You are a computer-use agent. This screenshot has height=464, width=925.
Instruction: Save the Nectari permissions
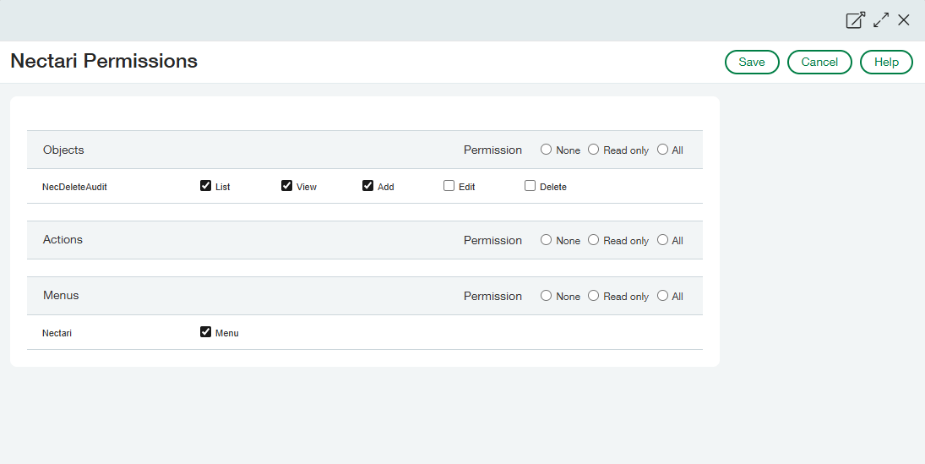752,62
